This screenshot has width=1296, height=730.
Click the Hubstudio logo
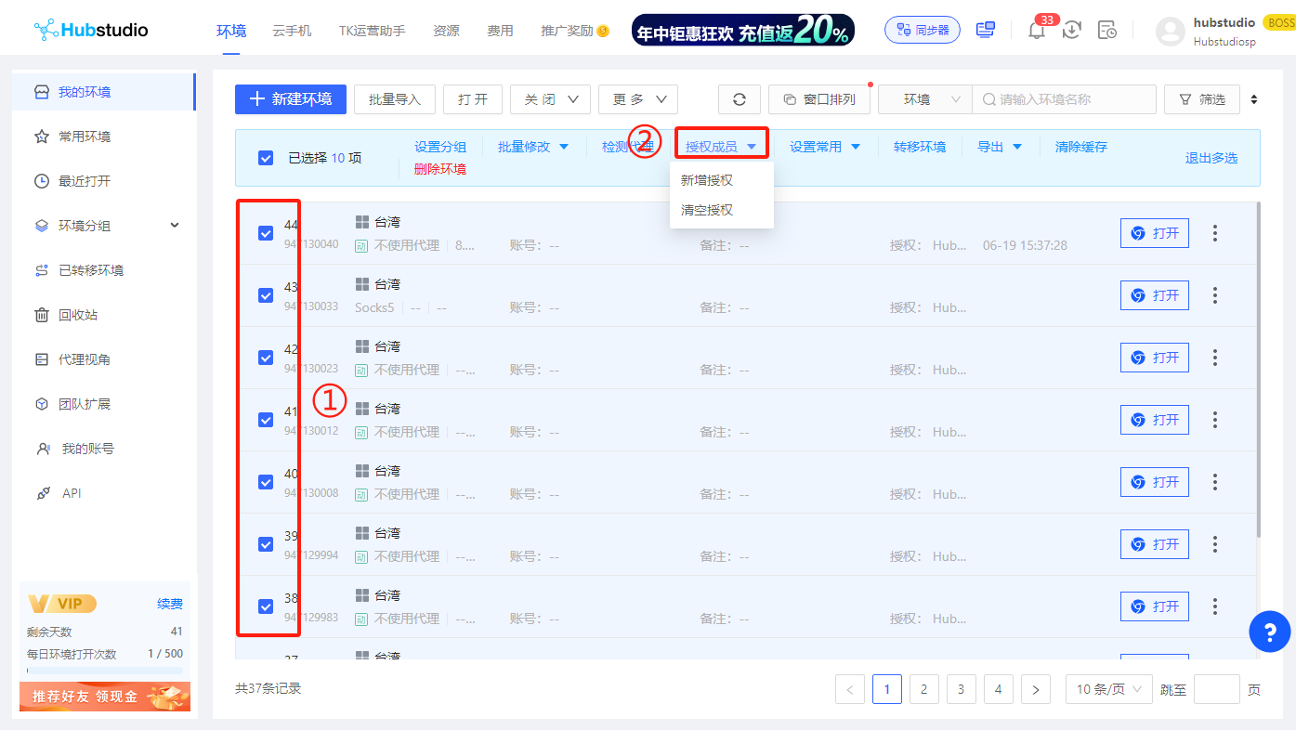(x=91, y=30)
